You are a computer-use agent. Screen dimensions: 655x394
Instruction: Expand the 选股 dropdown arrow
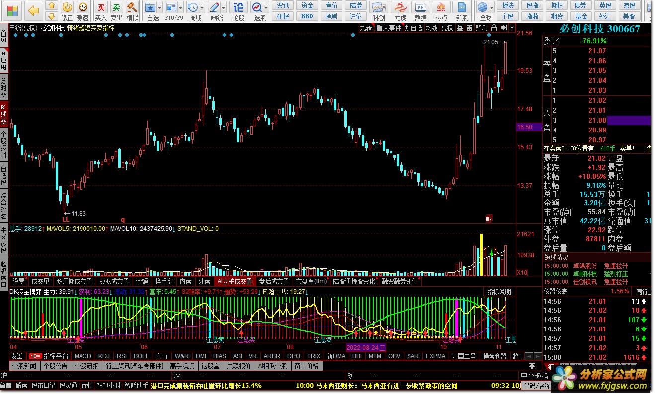coord(266,8)
